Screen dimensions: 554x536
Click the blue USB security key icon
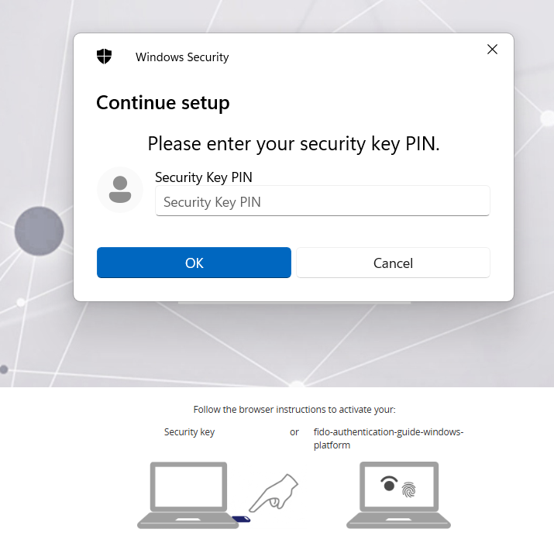pos(241,517)
